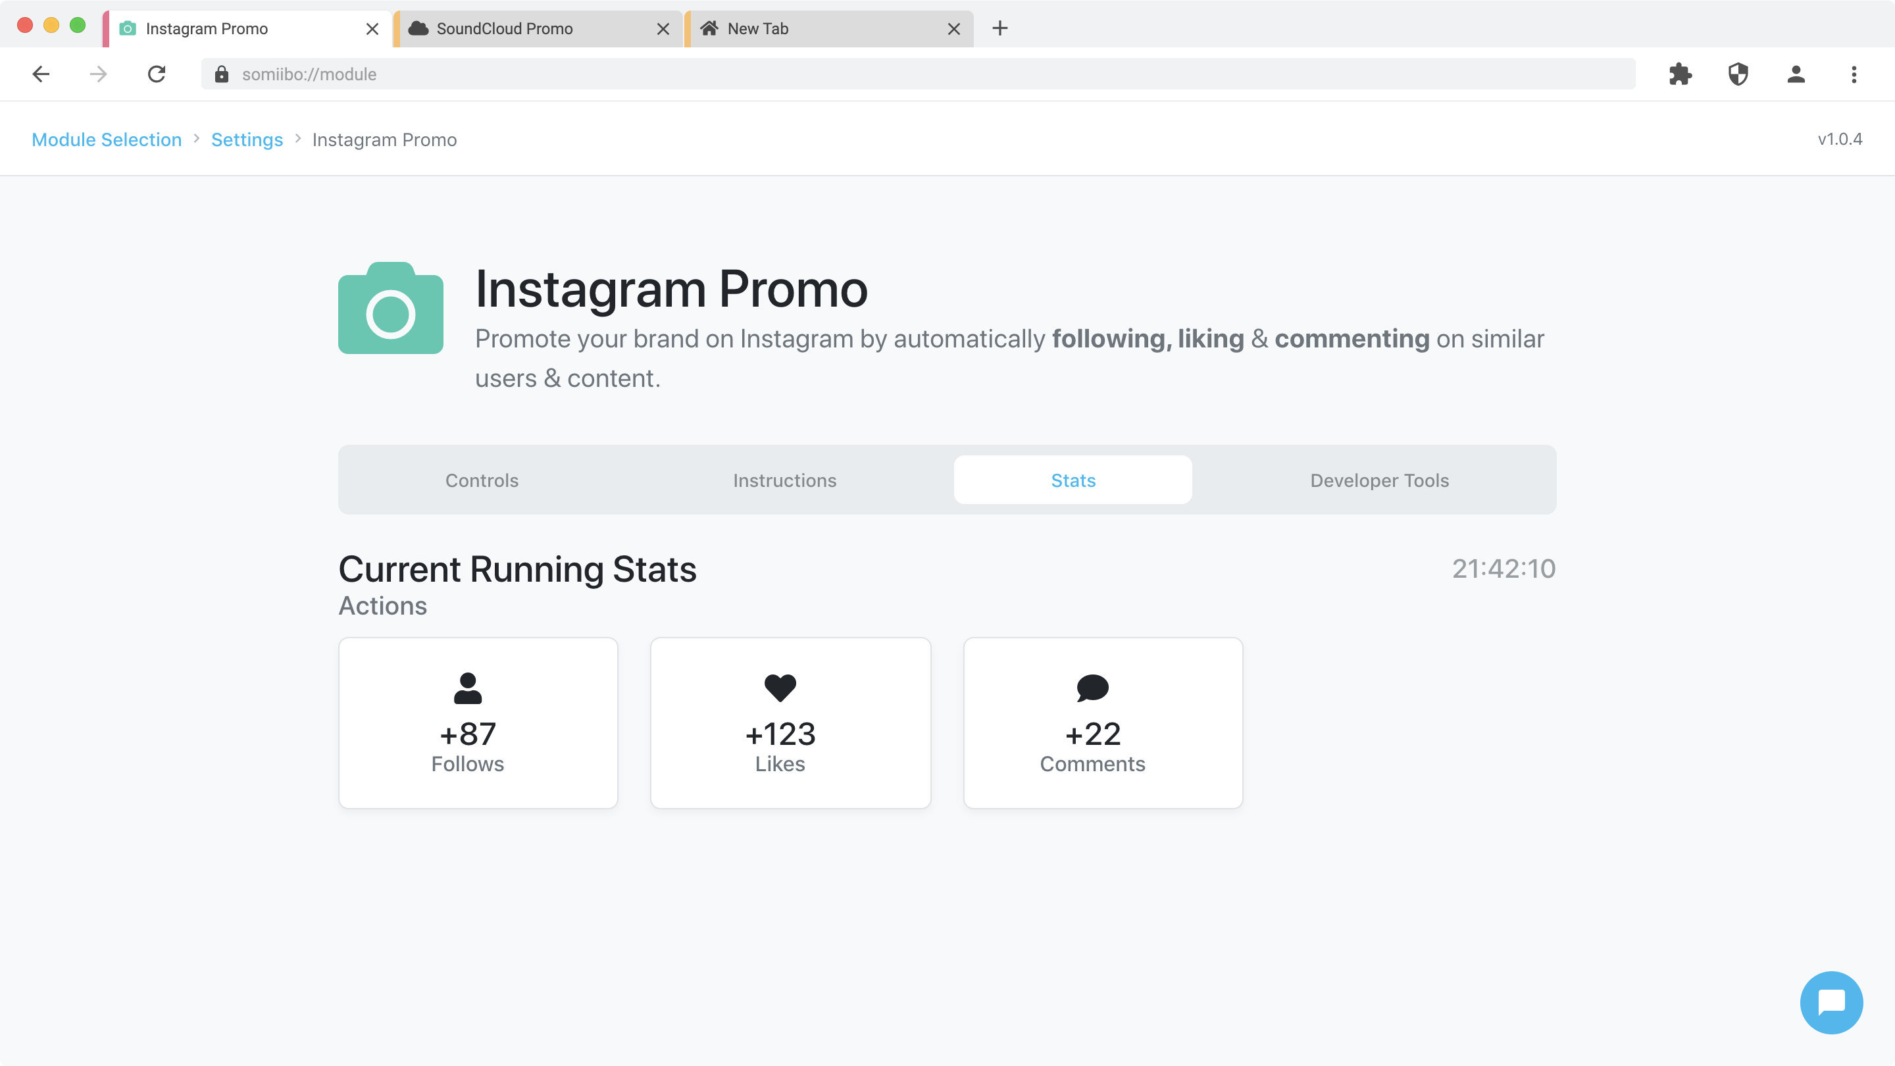Switch to the Controls tab
Screen dimensions: 1895x1066
point(482,480)
